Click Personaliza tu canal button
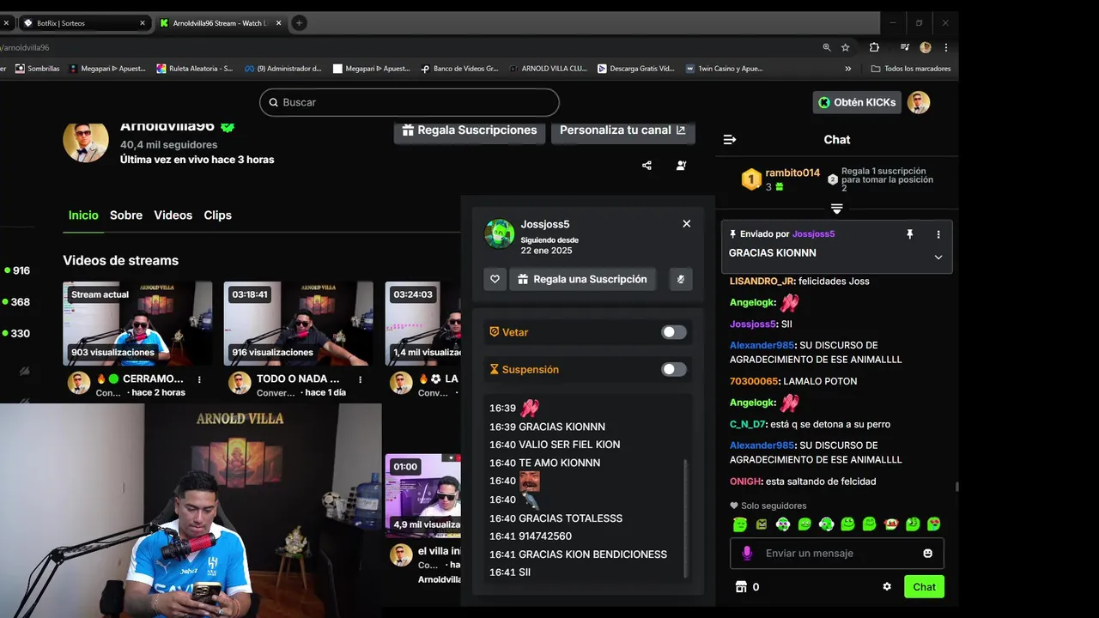The width and height of the screenshot is (1099, 618). (x=622, y=130)
